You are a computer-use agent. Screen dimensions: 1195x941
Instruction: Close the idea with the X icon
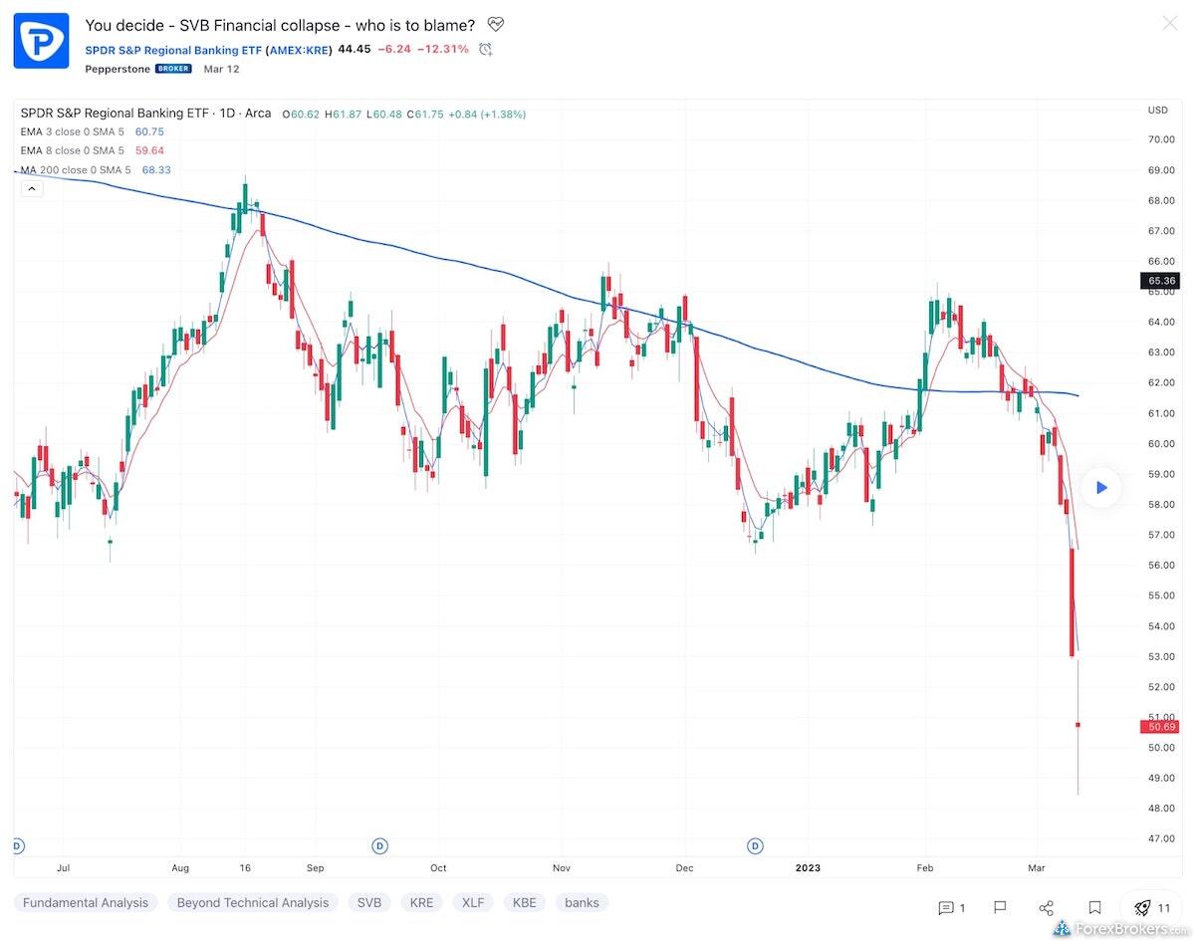click(x=1170, y=23)
